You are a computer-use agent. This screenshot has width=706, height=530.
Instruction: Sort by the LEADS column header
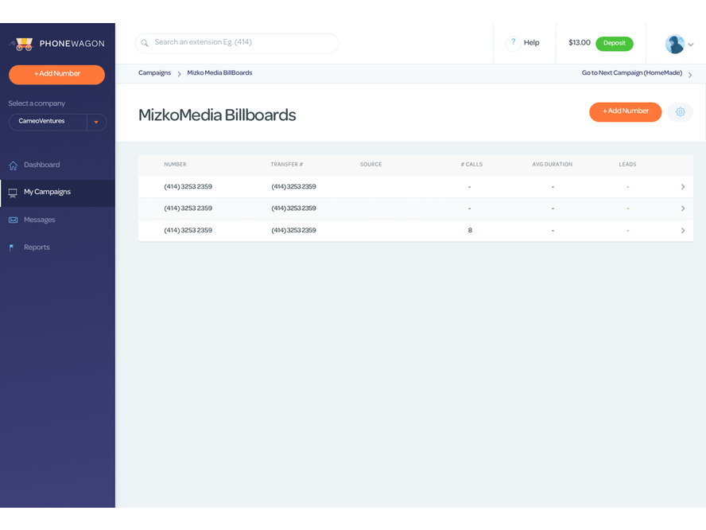pyautogui.click(x=627, y=165)
